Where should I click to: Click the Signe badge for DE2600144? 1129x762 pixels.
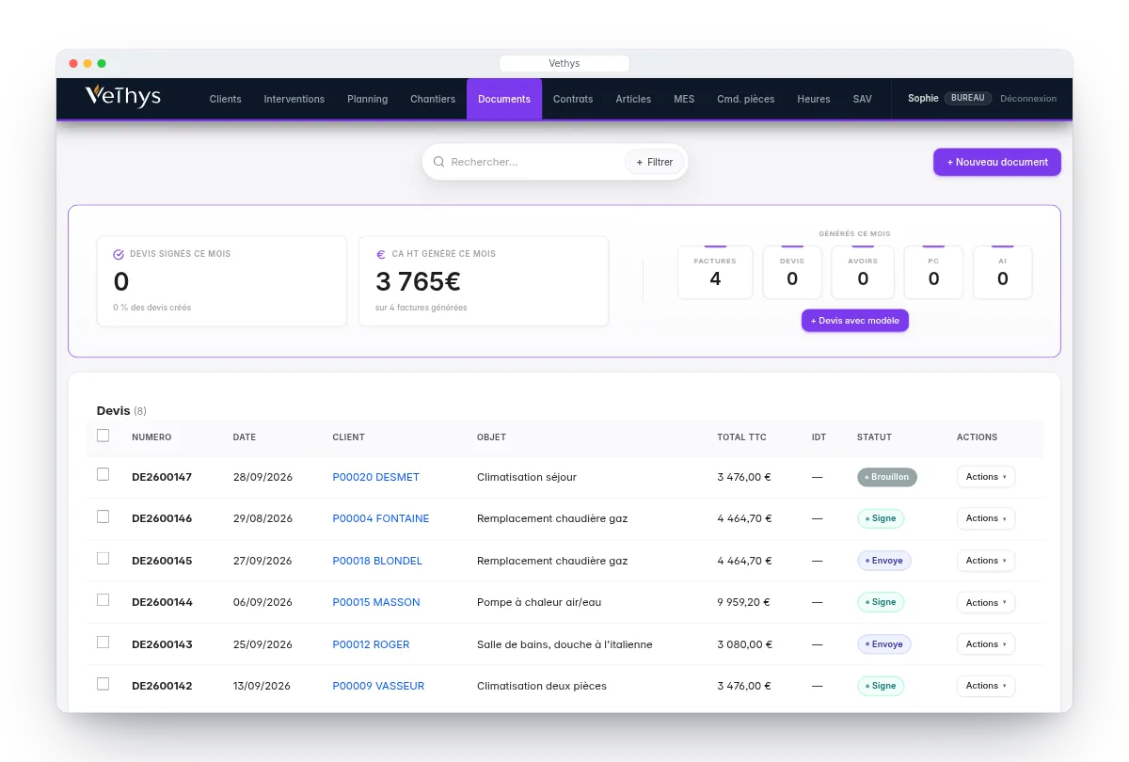pos(881,602)
